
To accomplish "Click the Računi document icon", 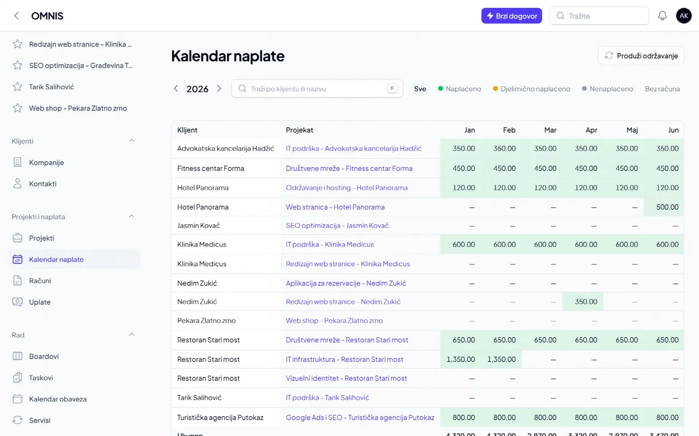I will pos(17,280).
